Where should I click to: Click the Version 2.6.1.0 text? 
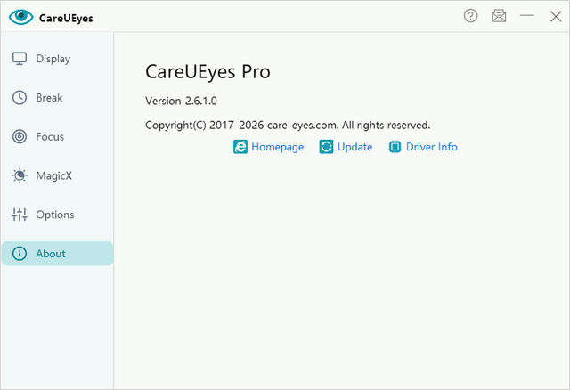click(181, 101)
